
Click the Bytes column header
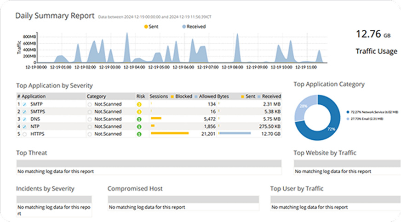223,97
